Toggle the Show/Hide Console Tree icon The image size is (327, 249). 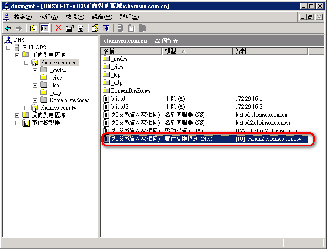(44, 28)
